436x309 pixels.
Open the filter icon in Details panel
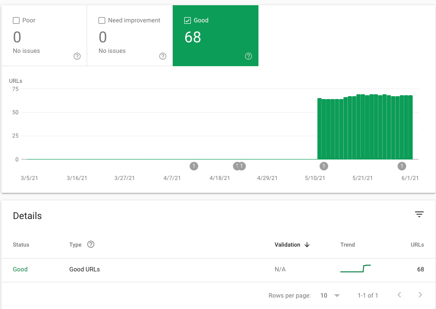[x=419, y=215]
